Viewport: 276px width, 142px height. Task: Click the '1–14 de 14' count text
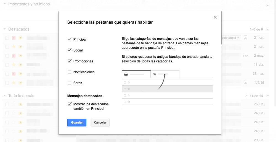click(x=254, y=96)
